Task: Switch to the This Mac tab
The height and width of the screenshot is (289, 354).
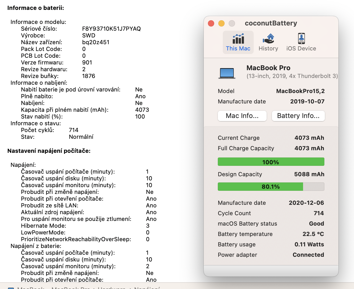Action: pos(238,48)
